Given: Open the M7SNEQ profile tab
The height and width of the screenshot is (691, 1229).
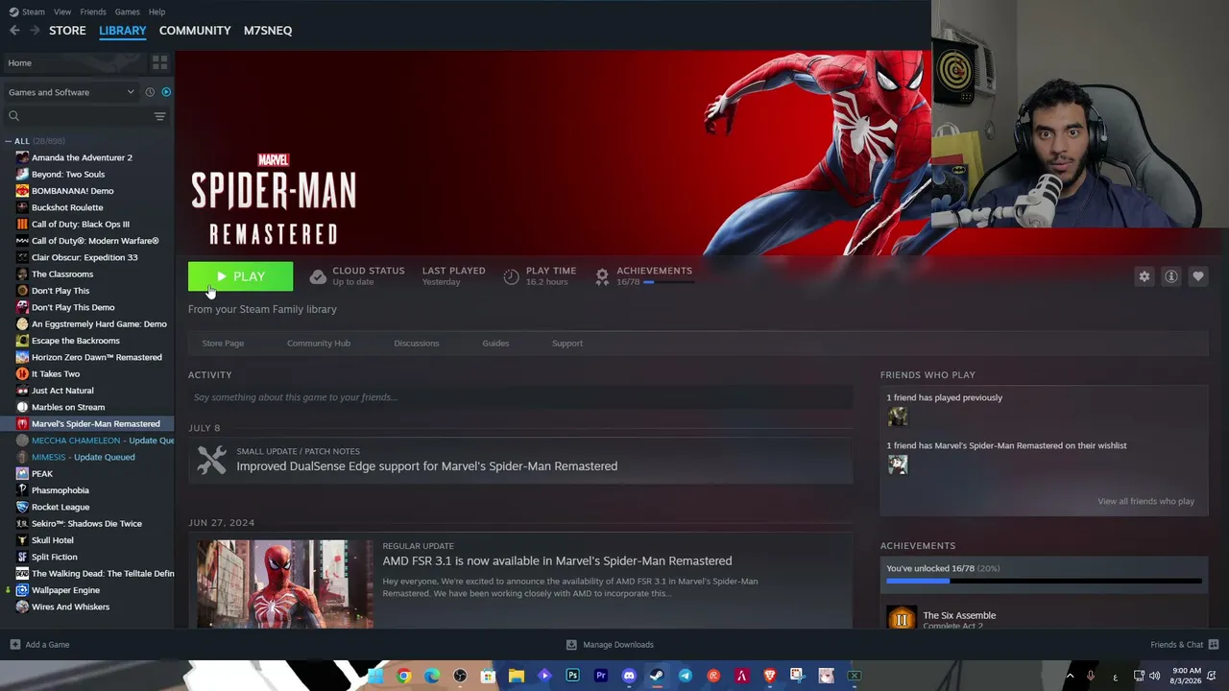Looking at the screenshot, I should 268,31.
